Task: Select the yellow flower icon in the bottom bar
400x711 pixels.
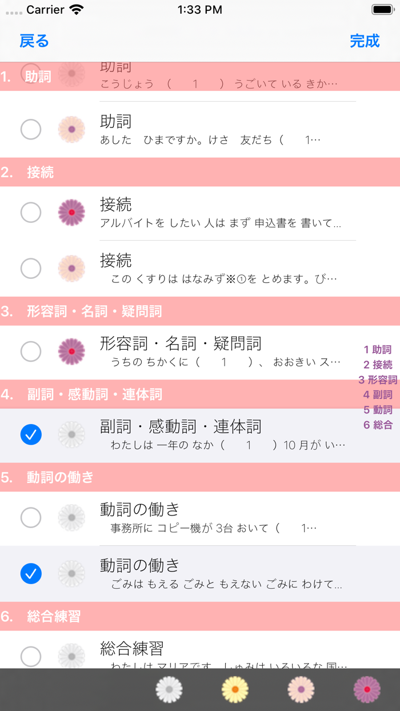Action: pyautogui.click(x=234, y=689)
